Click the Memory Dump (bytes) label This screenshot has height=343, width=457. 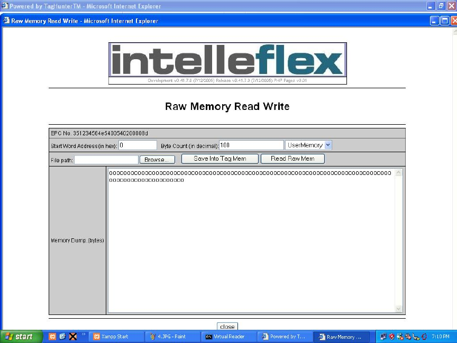(x=77, y=240)
